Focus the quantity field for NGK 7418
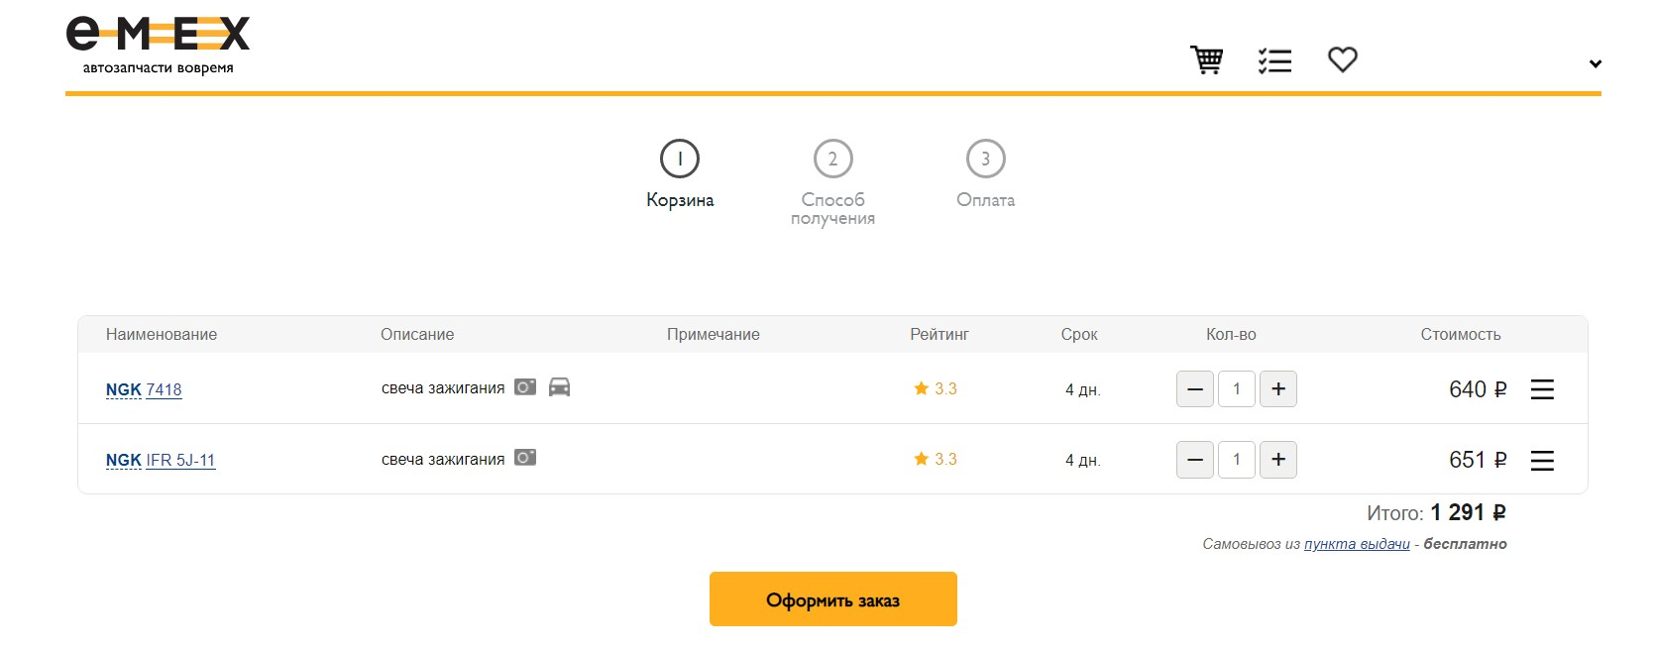The width and height of the screenshot is (1656, 650). [x=1237, y=389]
